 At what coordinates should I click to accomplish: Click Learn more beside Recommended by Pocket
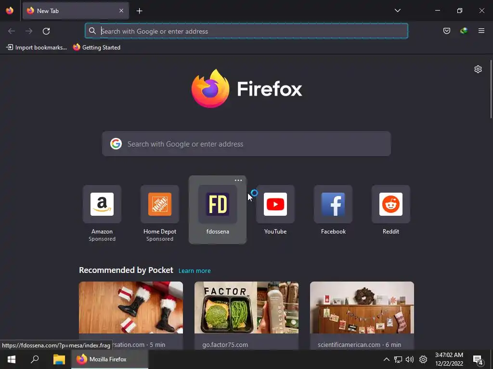(195, 271)
